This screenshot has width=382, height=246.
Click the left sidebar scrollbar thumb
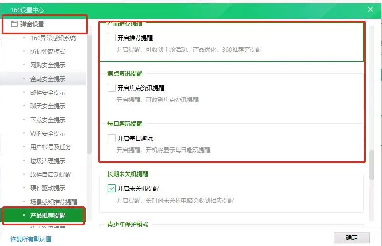click(x=89, y=94)
